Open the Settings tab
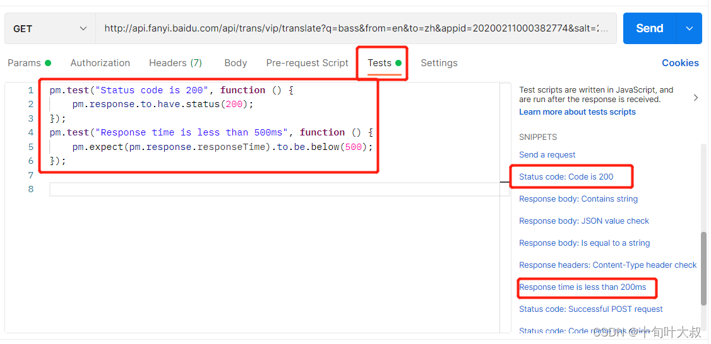The height and width of the screenshot is (344, 711). click(439, 63)
